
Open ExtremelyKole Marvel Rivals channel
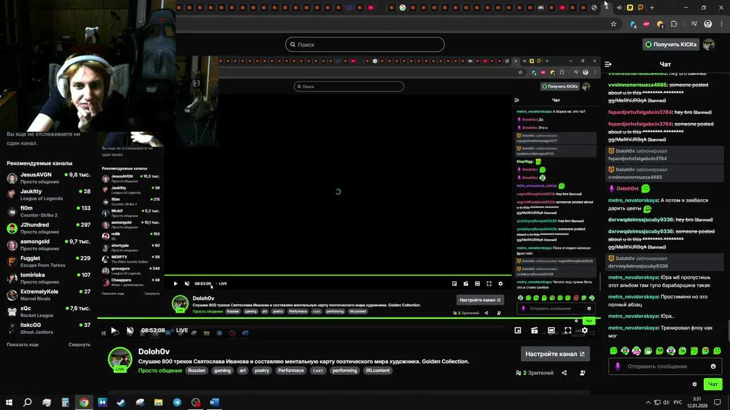point(48,294)
